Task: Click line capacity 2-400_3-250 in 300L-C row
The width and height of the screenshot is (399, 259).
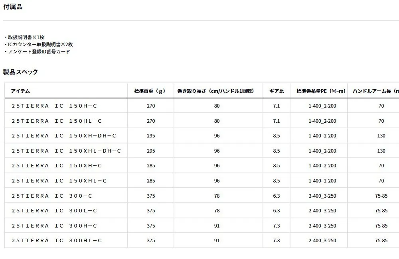Action: coord(322,211)
